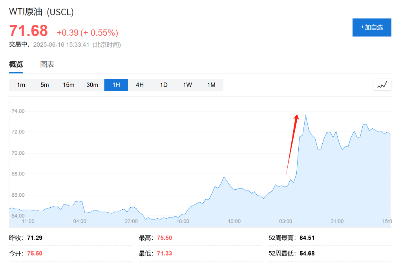Pick the 1M timeframe
This screenshot has height=267, width=402.
[x=211, y=85]
